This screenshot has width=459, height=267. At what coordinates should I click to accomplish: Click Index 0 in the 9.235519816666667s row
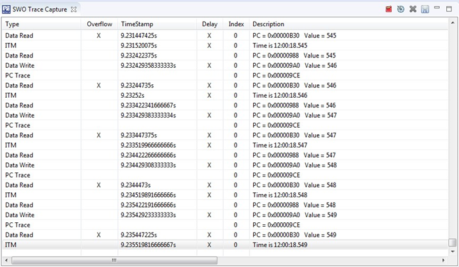click(x=236, y=245)
